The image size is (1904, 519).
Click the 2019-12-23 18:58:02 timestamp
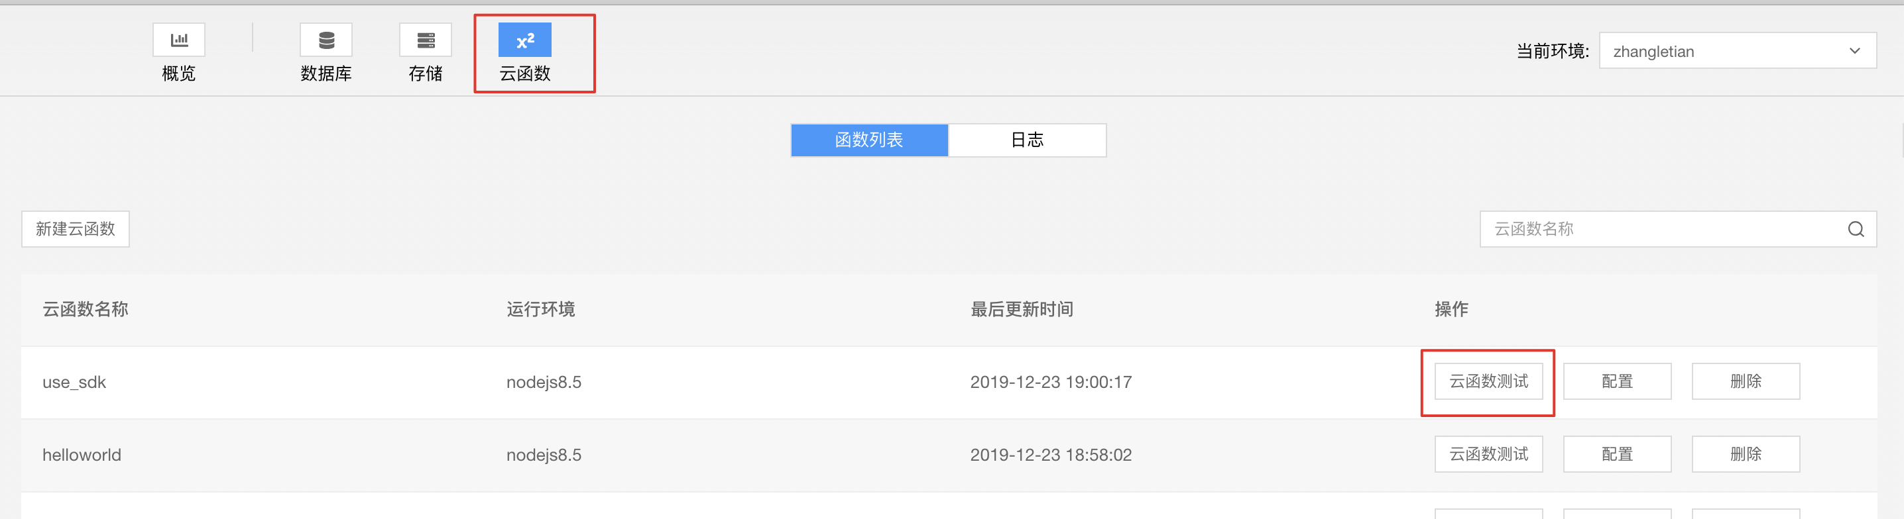point(1051,455)
